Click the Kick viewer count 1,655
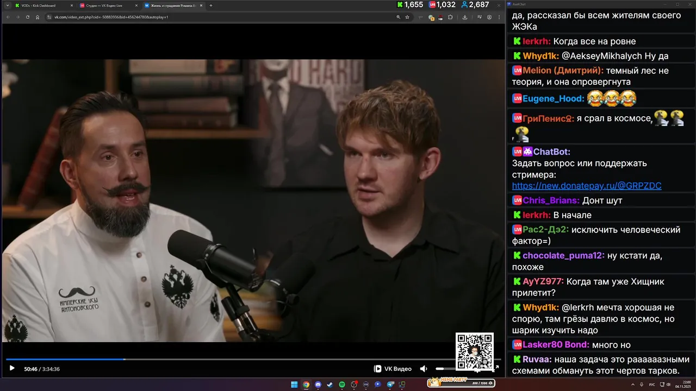Viewport: 696px width, 391px height. (410, 5)
